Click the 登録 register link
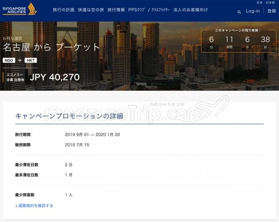The height and width of the screenshot is (222, 279). click(x=272, y=11)
